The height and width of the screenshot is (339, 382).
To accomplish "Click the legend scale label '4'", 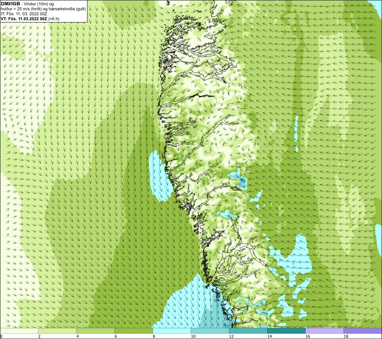I will coord(78,337).
